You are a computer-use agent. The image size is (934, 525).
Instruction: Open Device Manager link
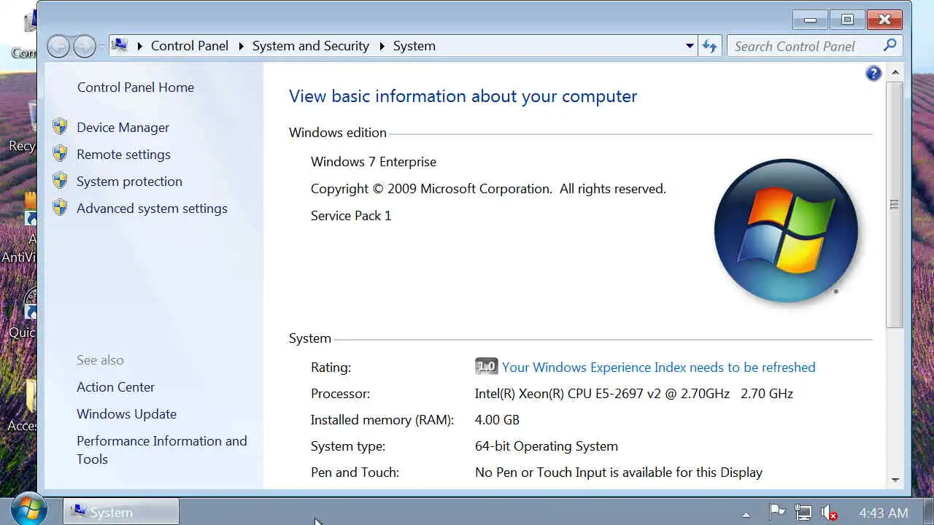[123, 127]
